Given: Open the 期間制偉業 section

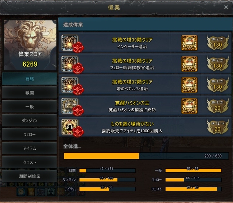Looking at the screenshot, I should (x=30, y=176).
